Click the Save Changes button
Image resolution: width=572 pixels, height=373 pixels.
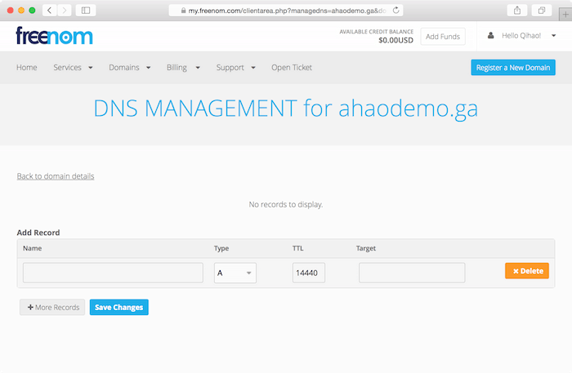[119, 307]
